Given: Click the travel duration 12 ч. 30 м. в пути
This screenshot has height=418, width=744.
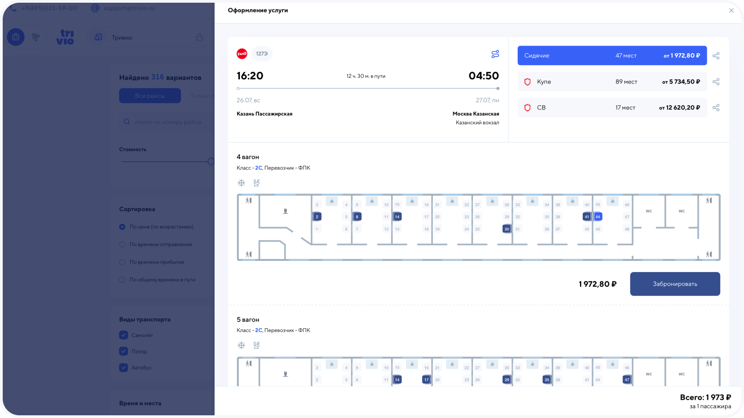Looking at the screenshot, I should click(x=366, y=76).
